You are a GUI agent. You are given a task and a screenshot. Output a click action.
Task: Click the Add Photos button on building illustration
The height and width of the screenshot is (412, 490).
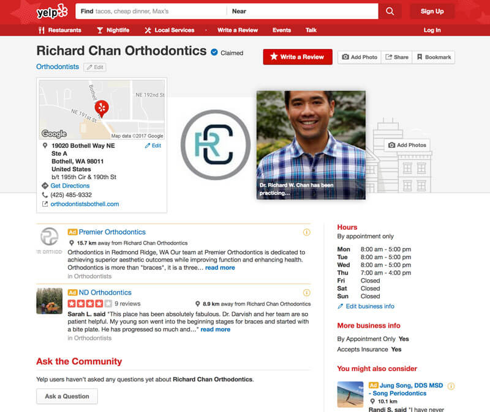pyautogui.click(x=407, y=145)
